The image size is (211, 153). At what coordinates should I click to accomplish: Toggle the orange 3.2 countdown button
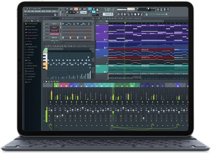pos(76,9)
